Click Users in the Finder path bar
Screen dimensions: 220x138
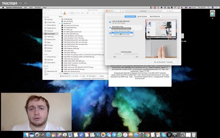click(x=76, y=76)
